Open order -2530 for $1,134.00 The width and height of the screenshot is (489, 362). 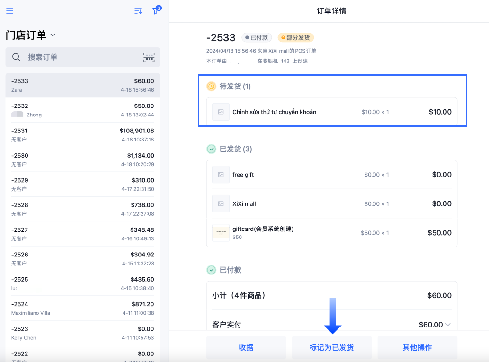click(x=83, y=159)
